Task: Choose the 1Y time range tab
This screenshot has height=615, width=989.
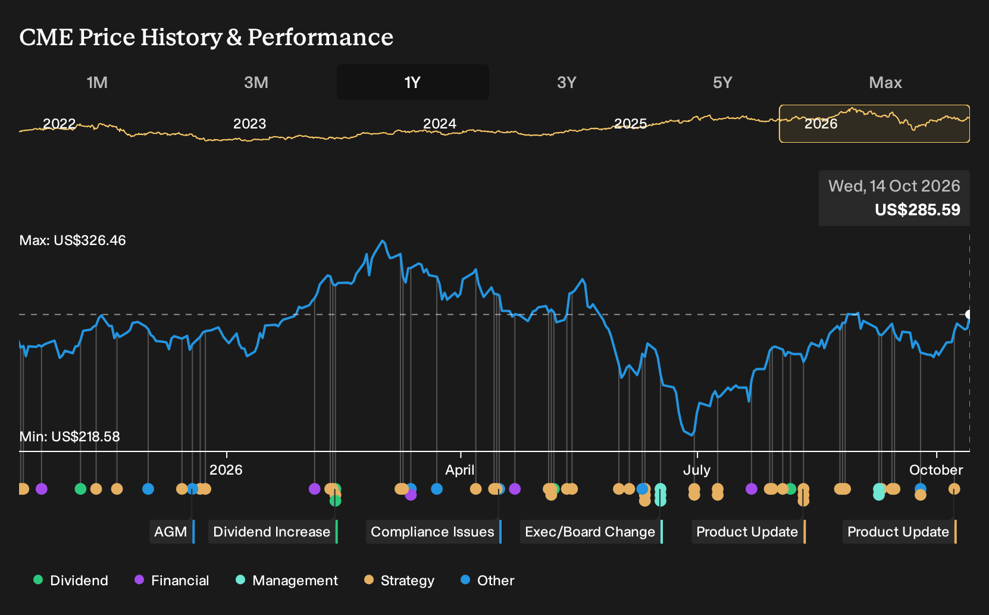Action: coord(413,82)
